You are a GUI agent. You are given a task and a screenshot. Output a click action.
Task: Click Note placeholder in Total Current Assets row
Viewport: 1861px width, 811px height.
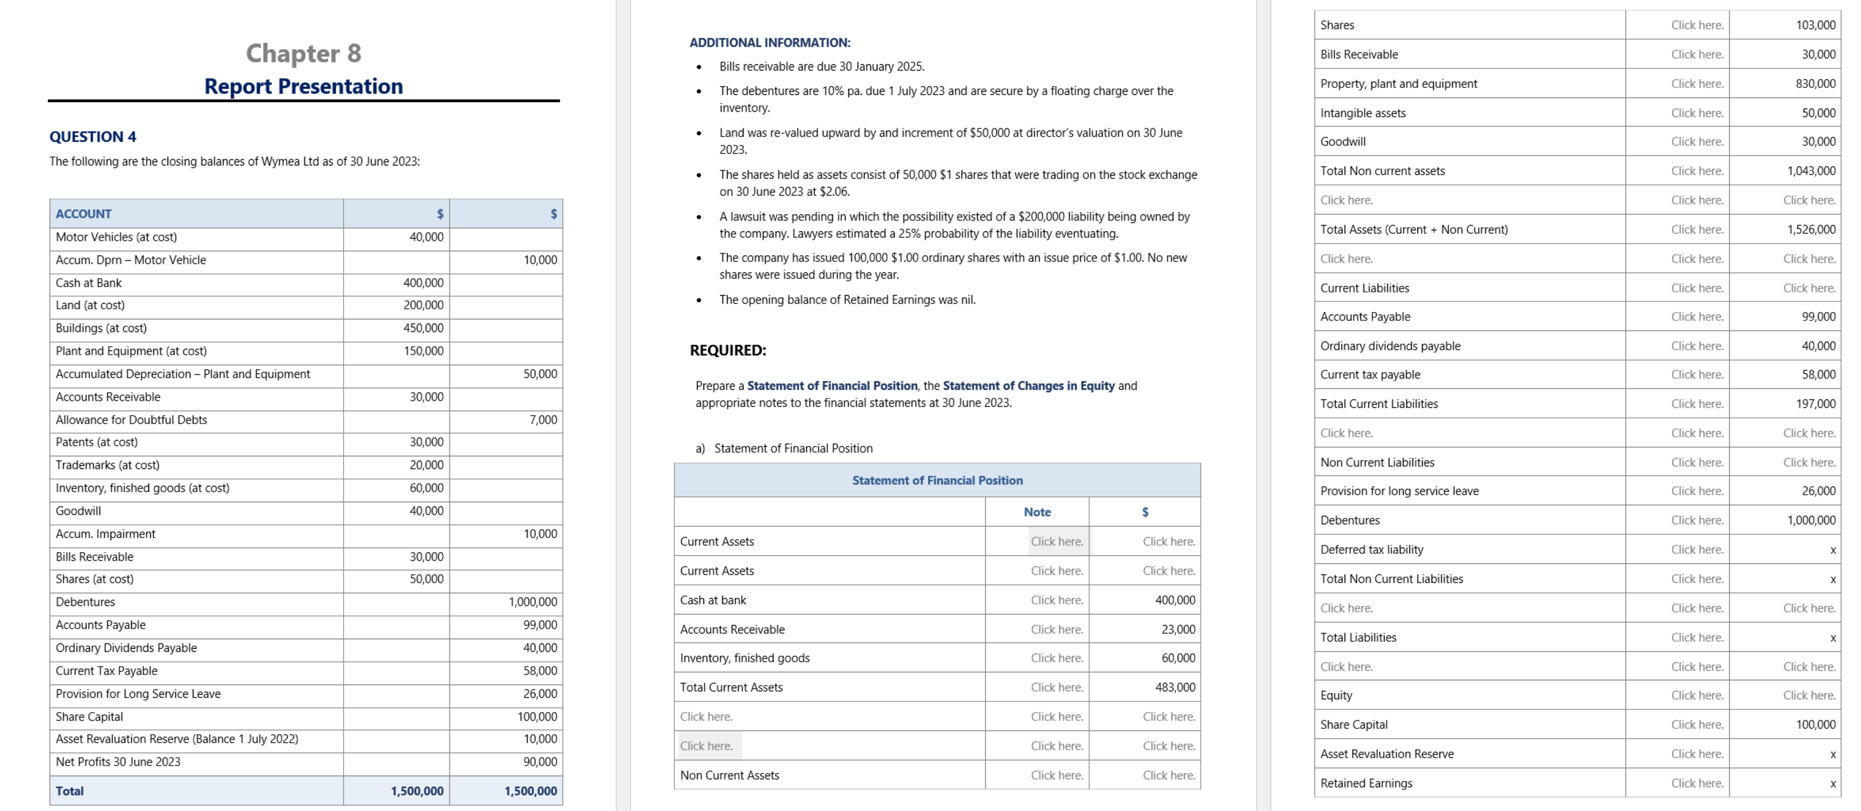point(1056,687)
